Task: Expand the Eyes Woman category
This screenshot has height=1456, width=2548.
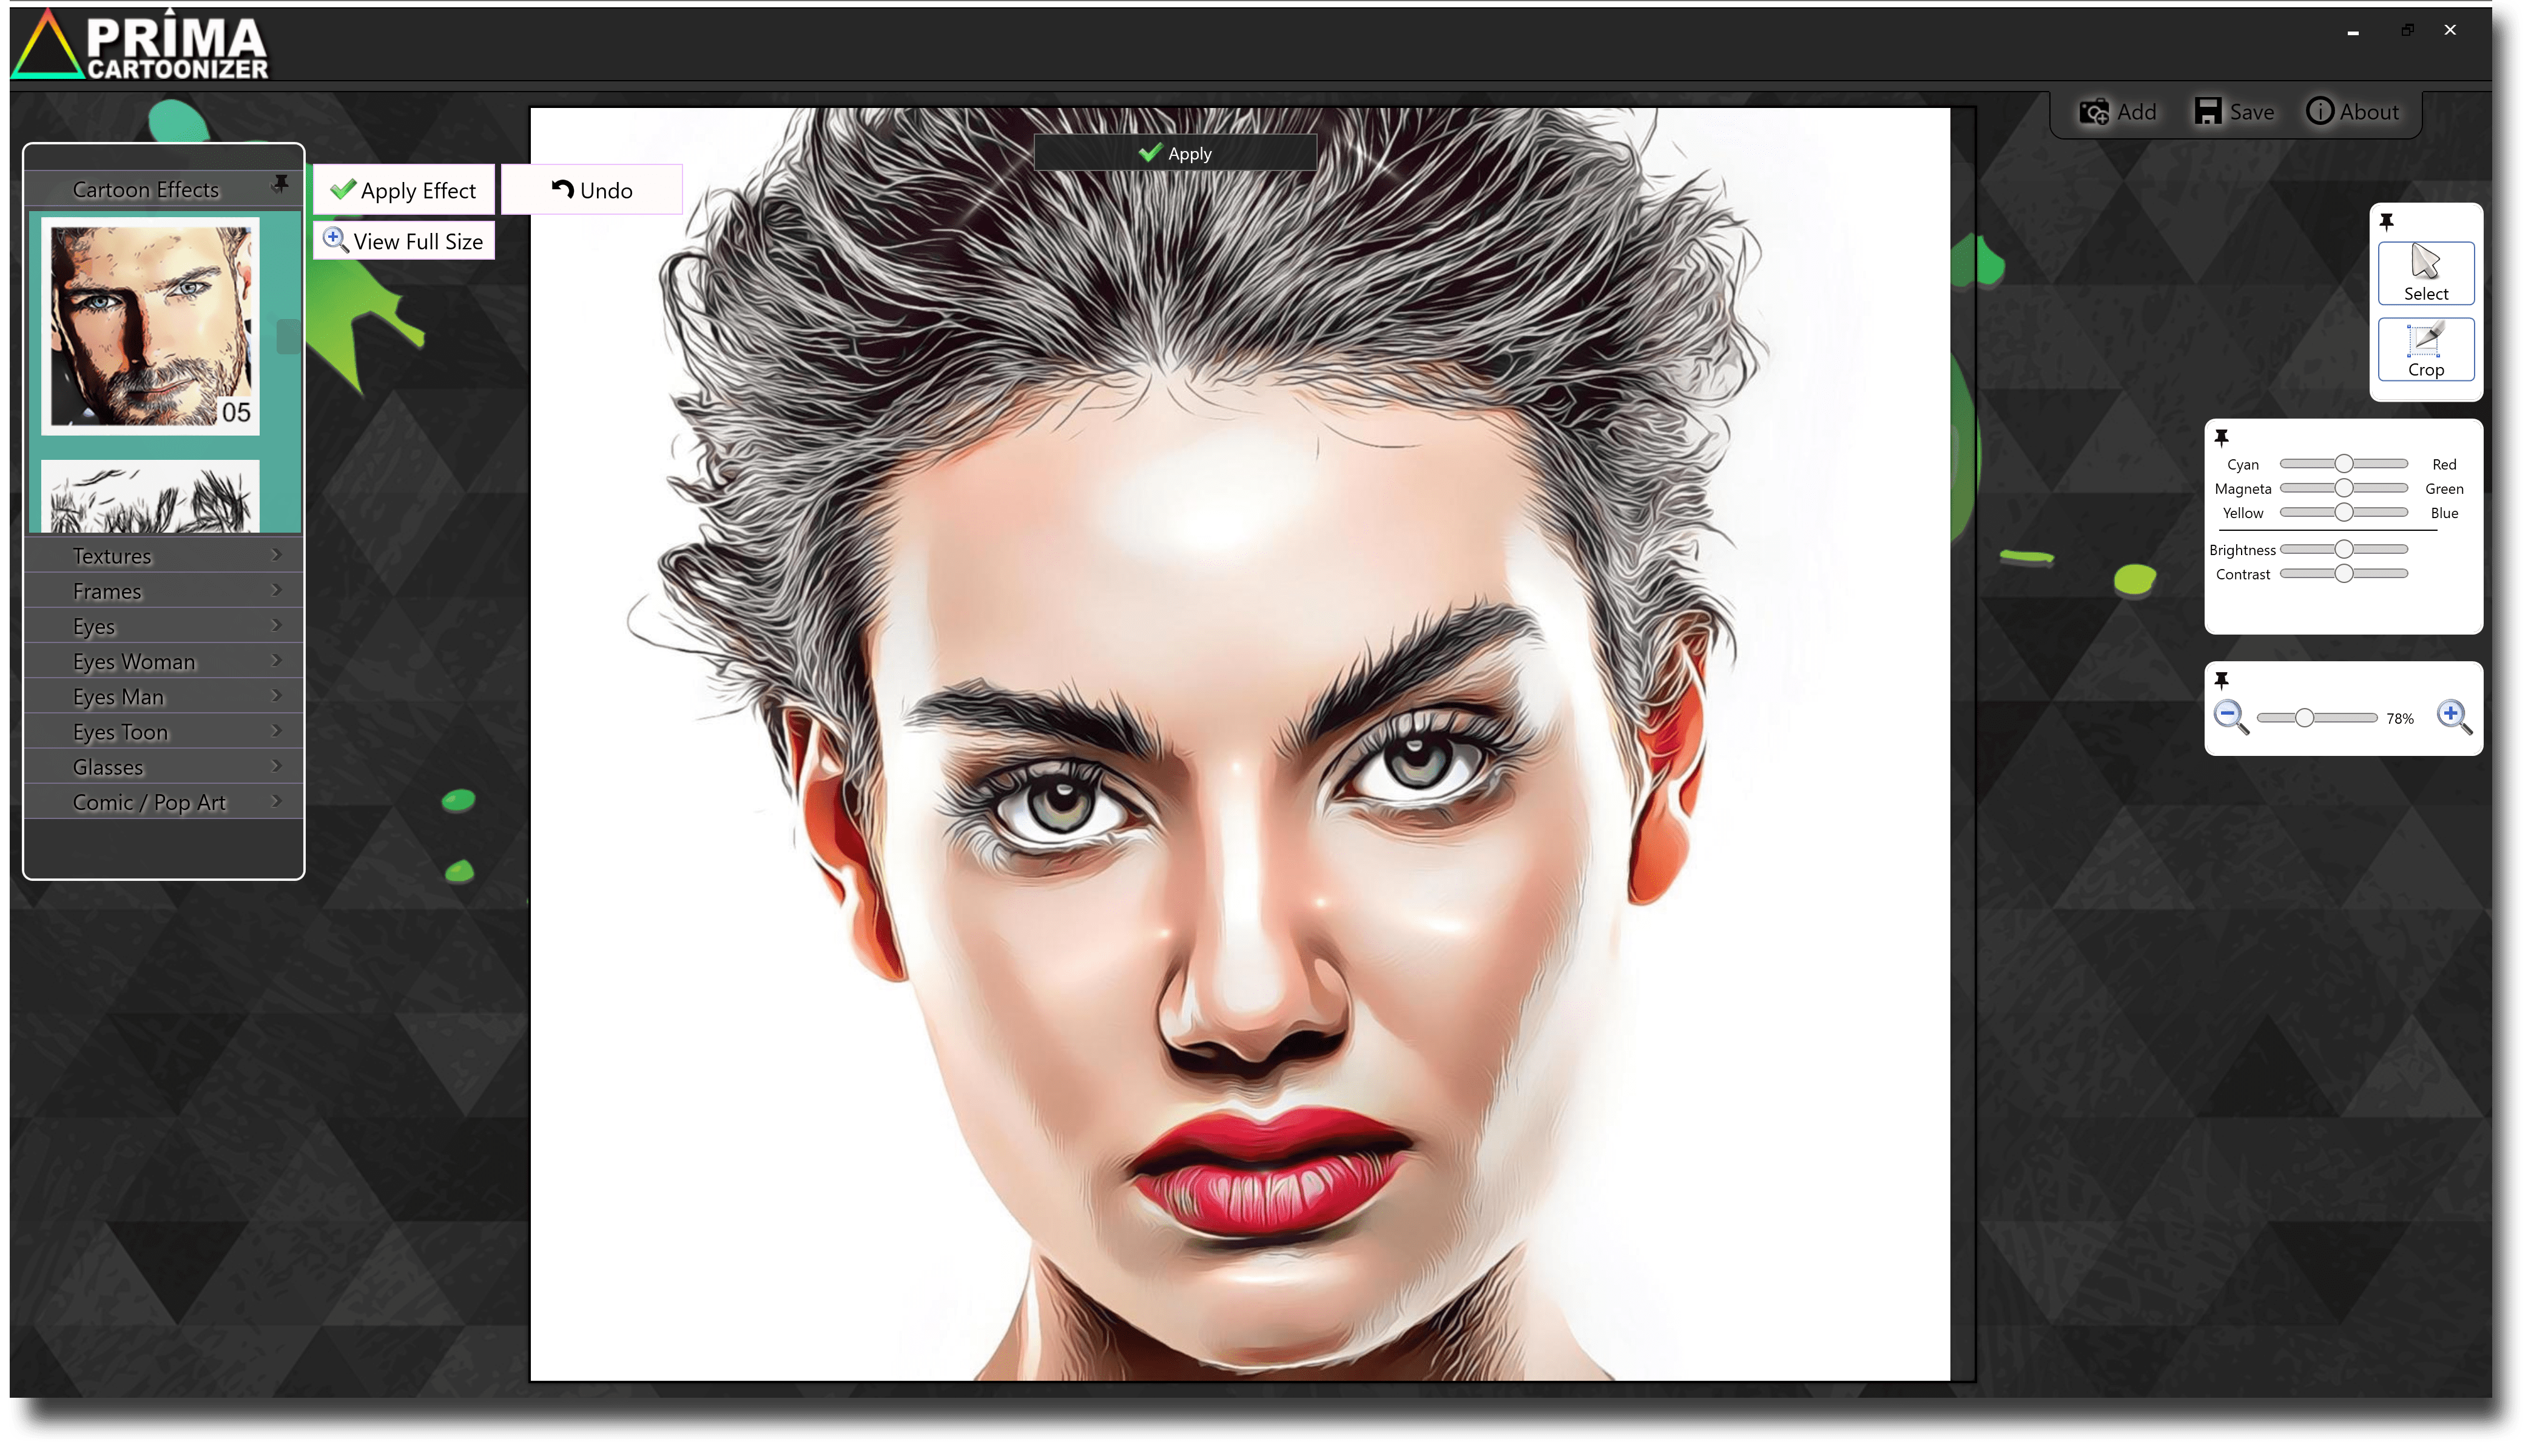Action: point(163,661)
